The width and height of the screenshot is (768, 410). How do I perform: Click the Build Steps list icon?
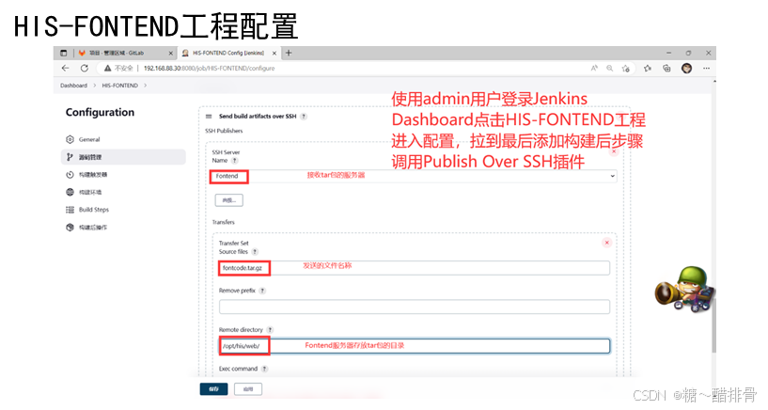pos(71,210)
